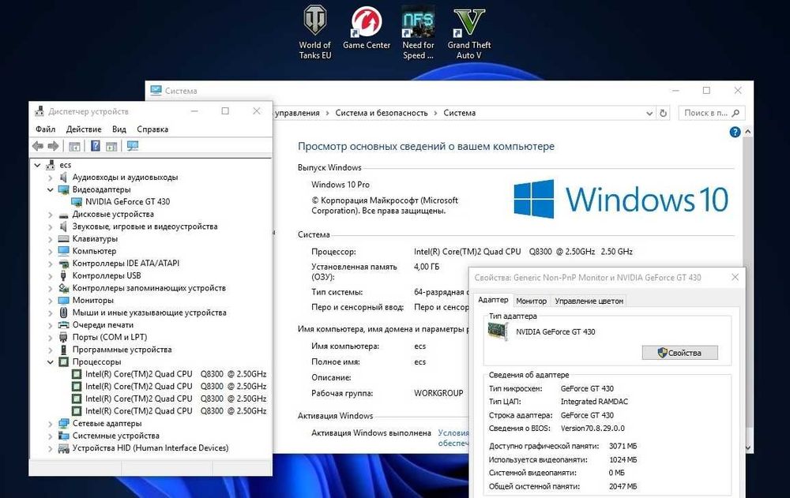
Task: Click the scan for hardware changes monitor icon
Action: (x=133, y=146)
